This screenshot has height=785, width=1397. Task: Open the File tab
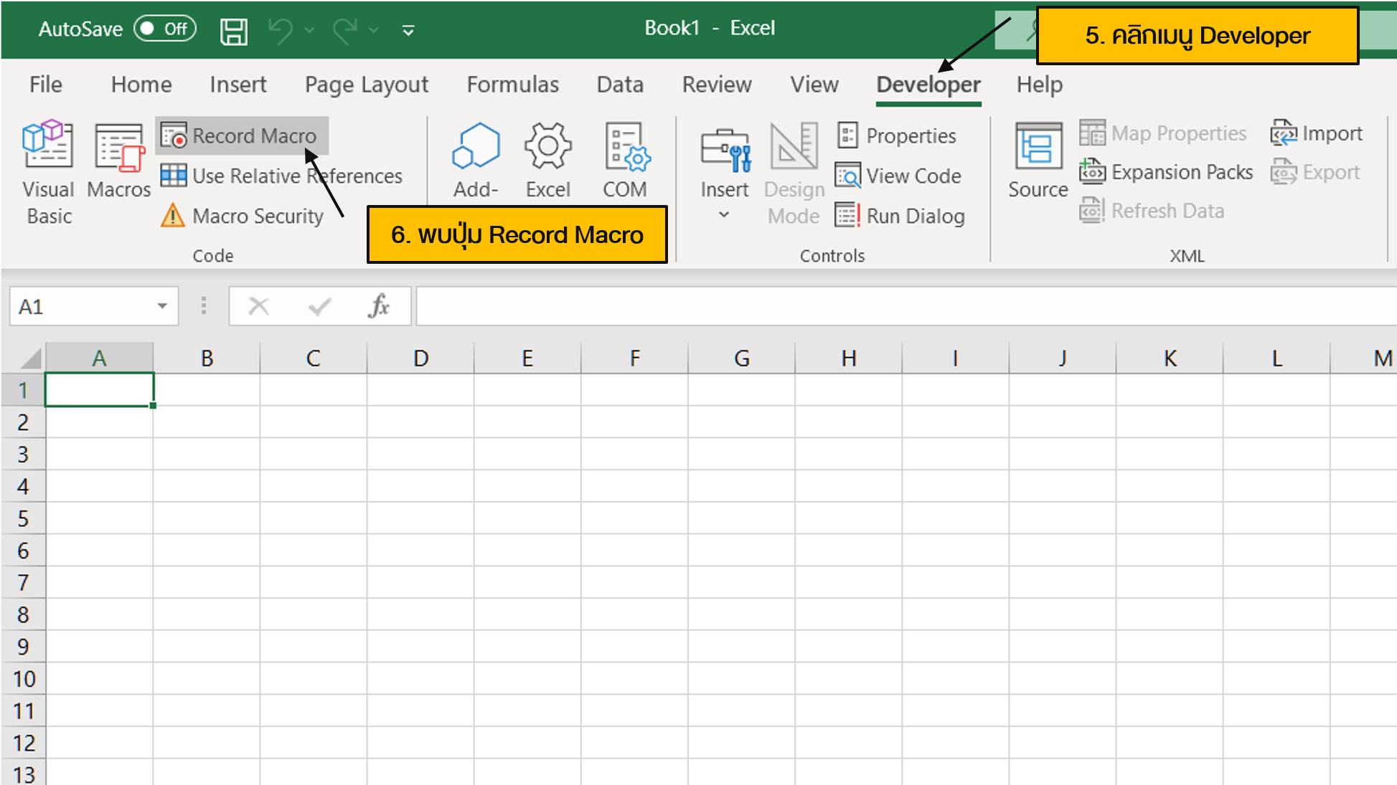(46, 85)
